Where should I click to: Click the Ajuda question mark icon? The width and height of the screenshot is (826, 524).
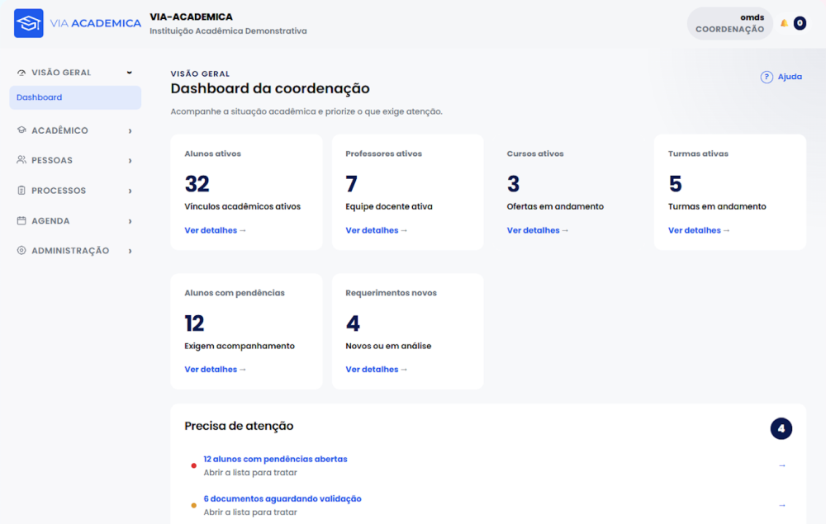point(767,78)
